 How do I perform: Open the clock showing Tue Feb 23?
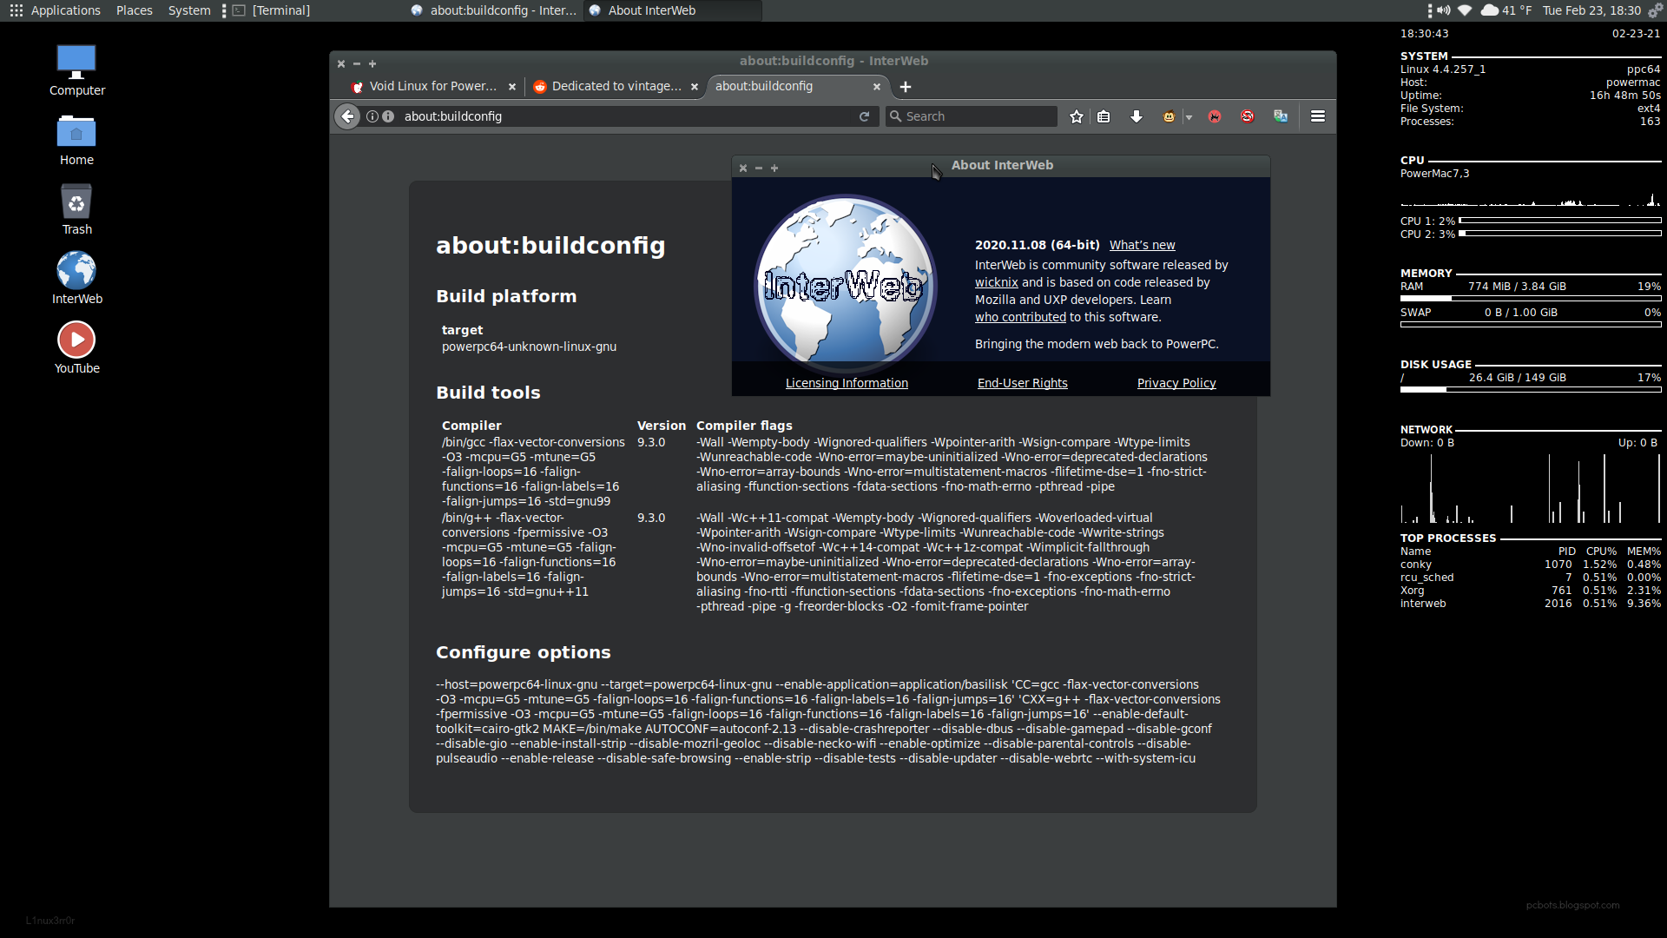(x=1591, y=10)
